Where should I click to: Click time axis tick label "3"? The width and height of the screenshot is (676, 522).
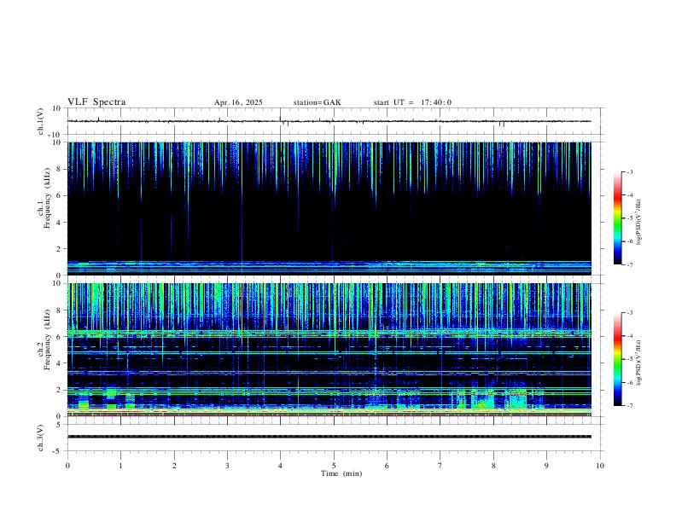227,466
